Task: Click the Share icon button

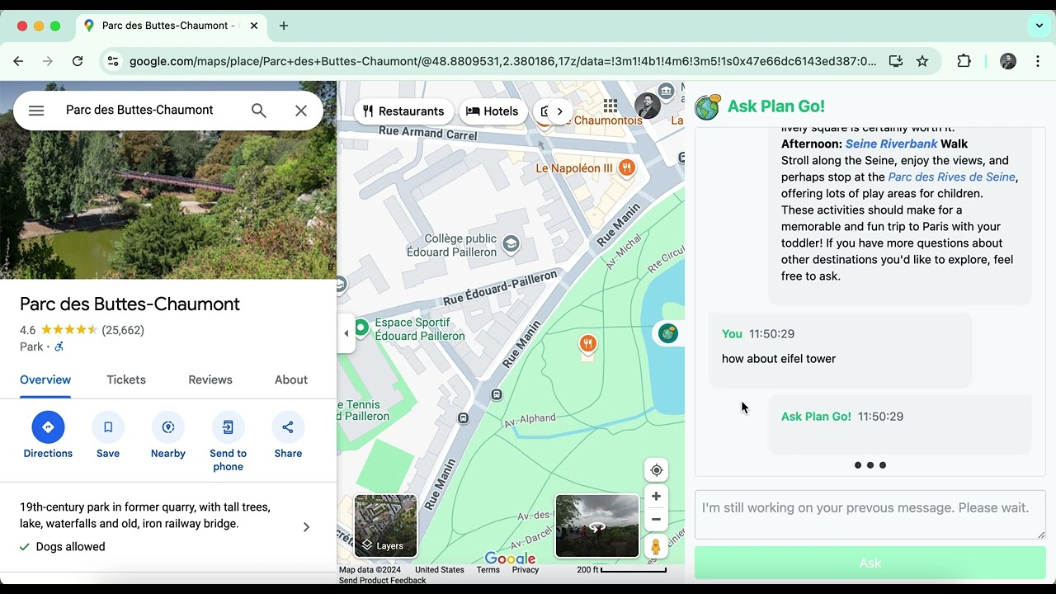Action: pyautogui.click(x=288, y=427)
